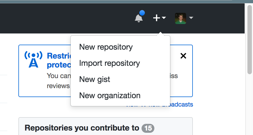Click the blue unread notification dot
253x135 pixels.
(x=142, y=13)
